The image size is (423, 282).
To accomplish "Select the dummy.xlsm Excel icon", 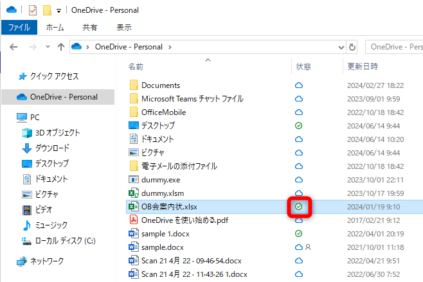I will (x=134, y=193).
